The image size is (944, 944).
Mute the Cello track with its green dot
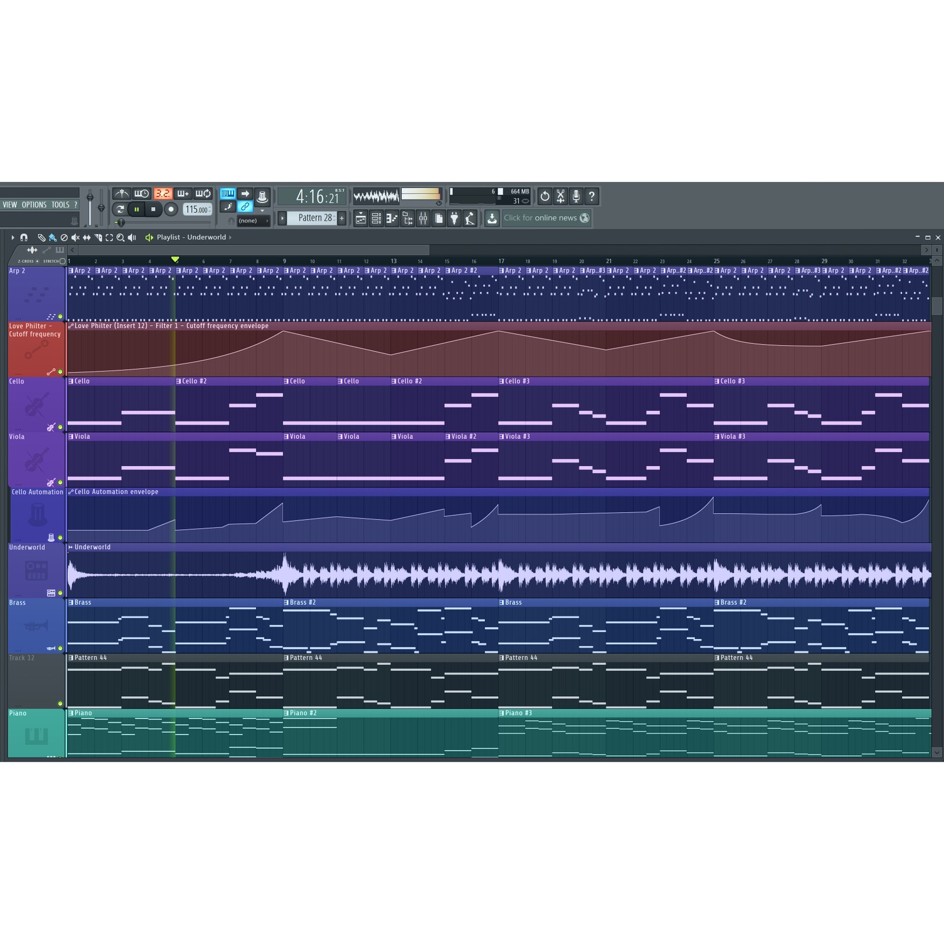59,426
